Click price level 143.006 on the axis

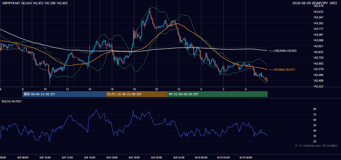[x=318, y=40]
